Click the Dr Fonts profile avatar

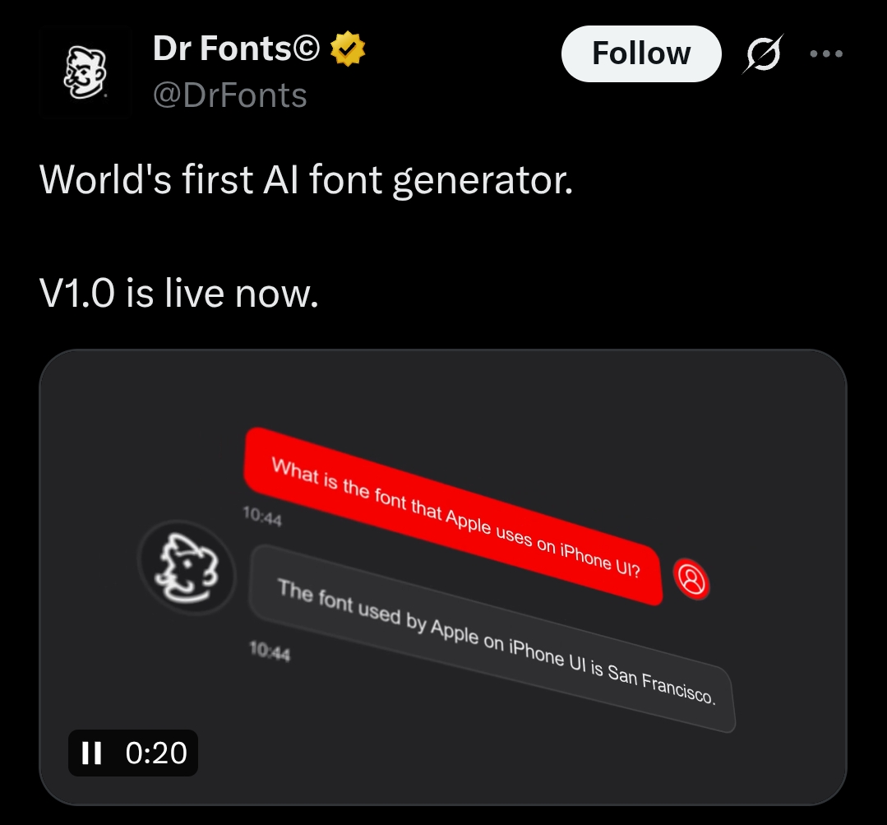click(85, 72)
